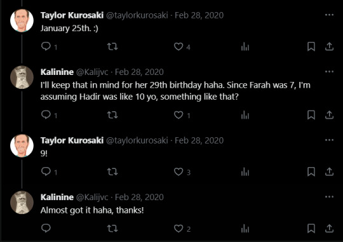
Task: Like the "9!" tweet by Taylor
Action: coord(178,171)
